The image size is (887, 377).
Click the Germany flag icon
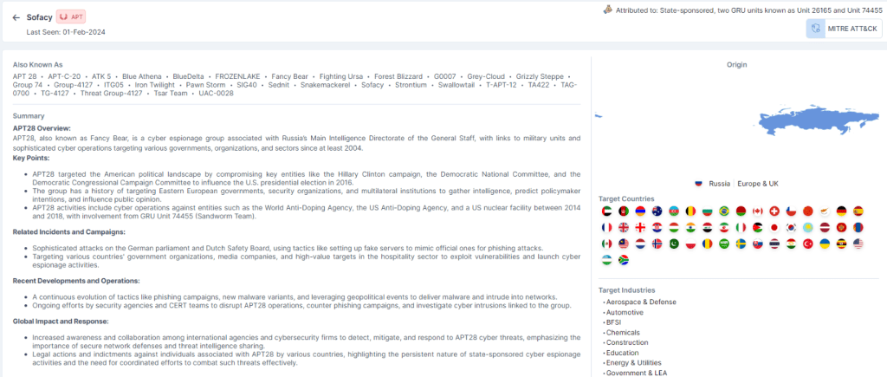(x=841, y=211)
